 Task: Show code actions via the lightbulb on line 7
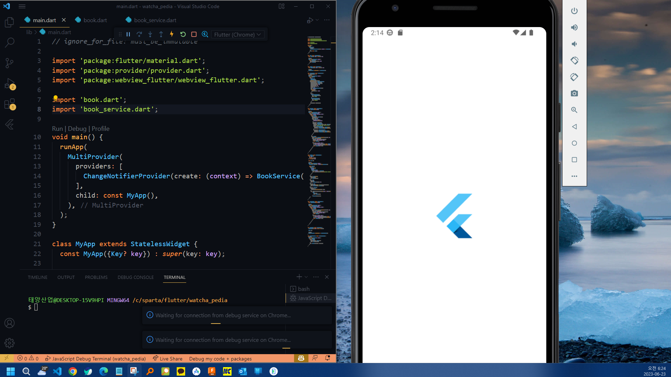click(56, 98)
